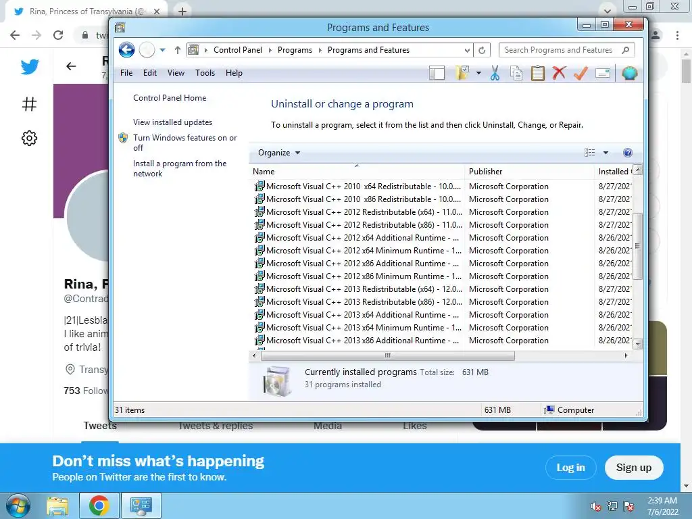Click the rename-style toolbar icon
Viewport: 692px width, 519px height.
(602, 73)
